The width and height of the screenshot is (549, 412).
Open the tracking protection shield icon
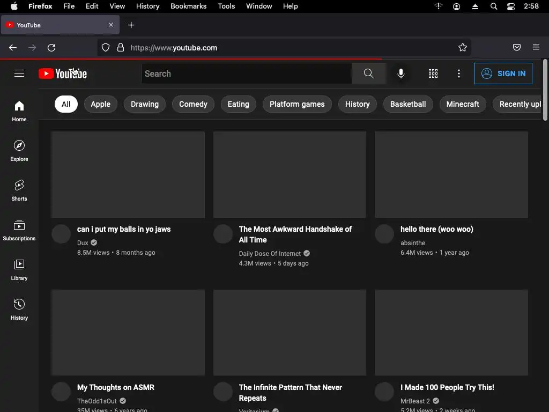coord(106,48)
